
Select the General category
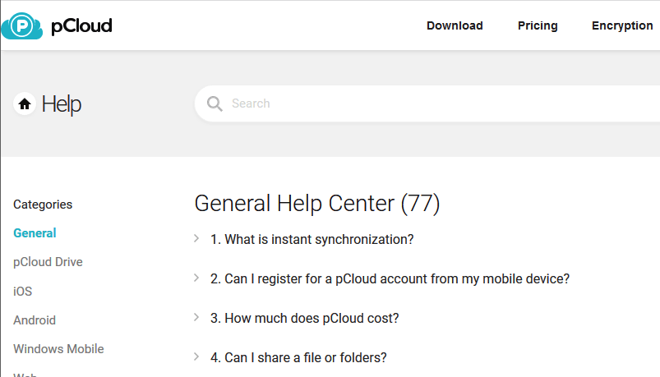pos(35,233)
